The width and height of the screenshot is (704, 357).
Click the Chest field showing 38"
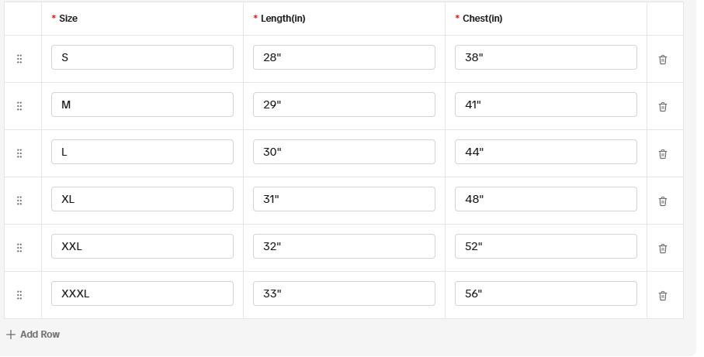[546, 57]
